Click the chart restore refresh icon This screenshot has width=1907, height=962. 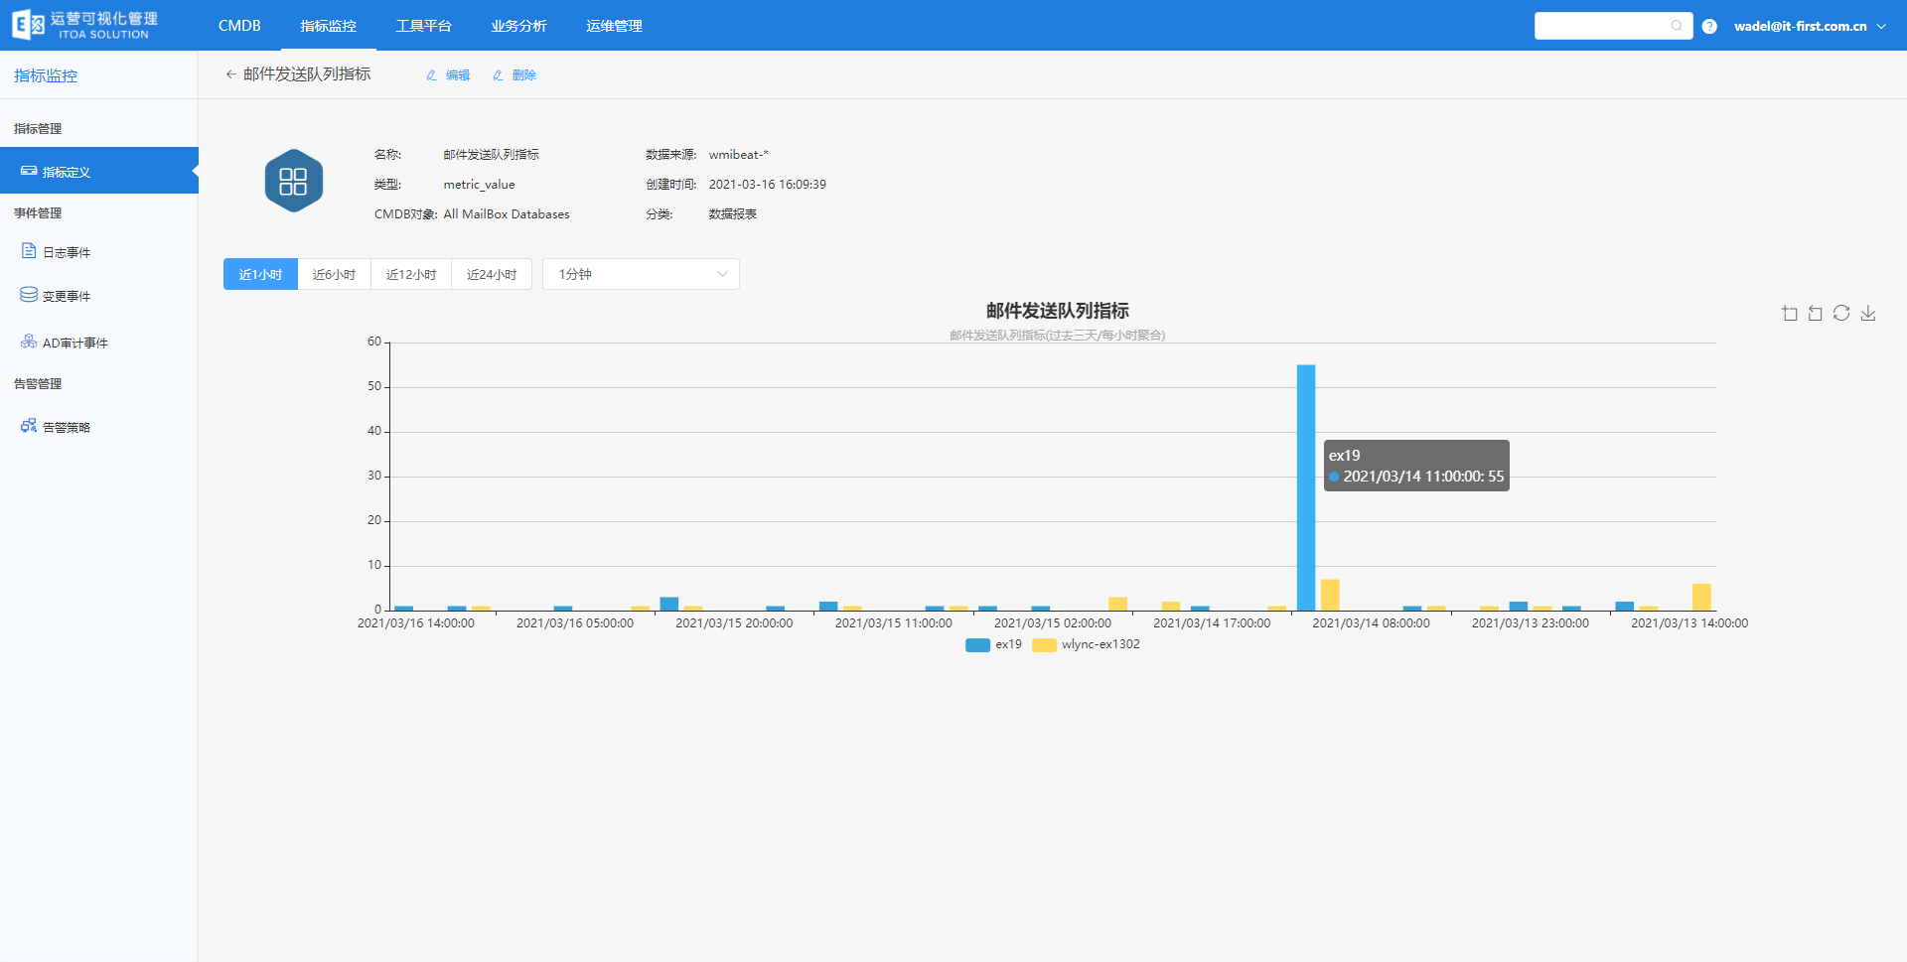click(1841, 314)
